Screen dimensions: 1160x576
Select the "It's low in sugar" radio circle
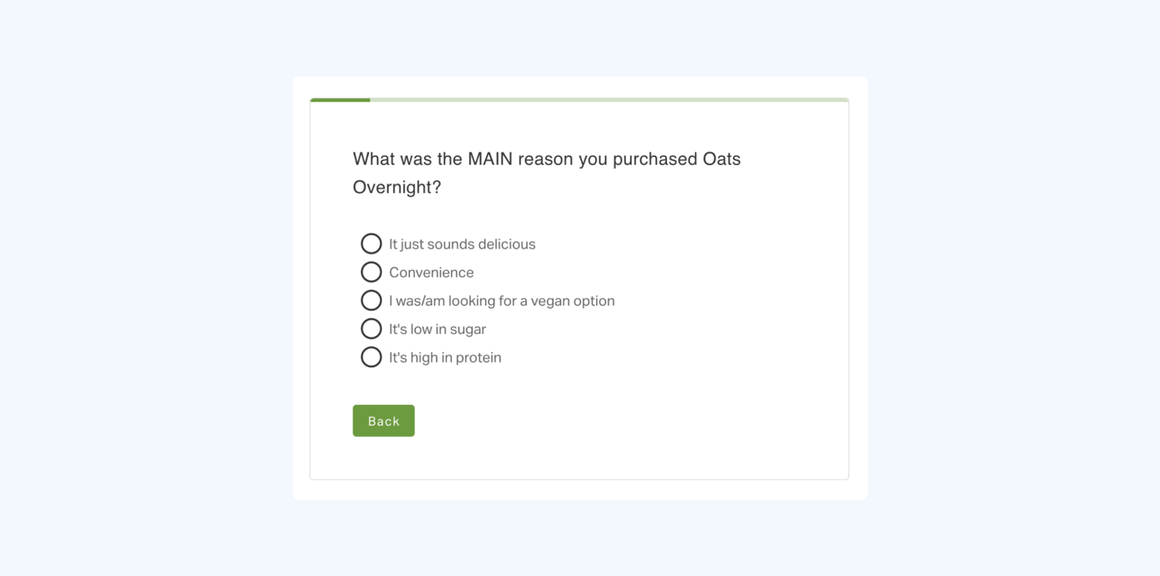pos(371,329)
